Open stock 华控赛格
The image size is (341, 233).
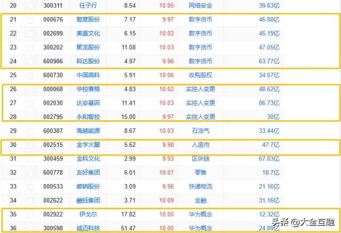pos(88,89)
